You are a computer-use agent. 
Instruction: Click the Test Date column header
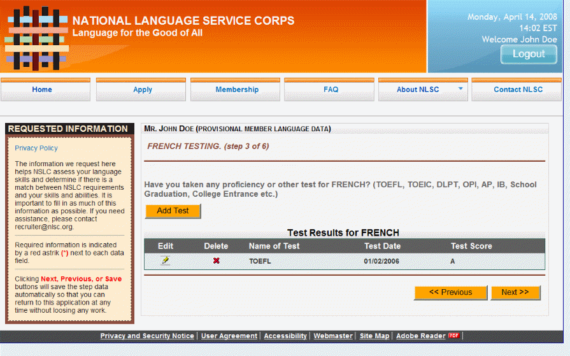[x=382, y=246]
